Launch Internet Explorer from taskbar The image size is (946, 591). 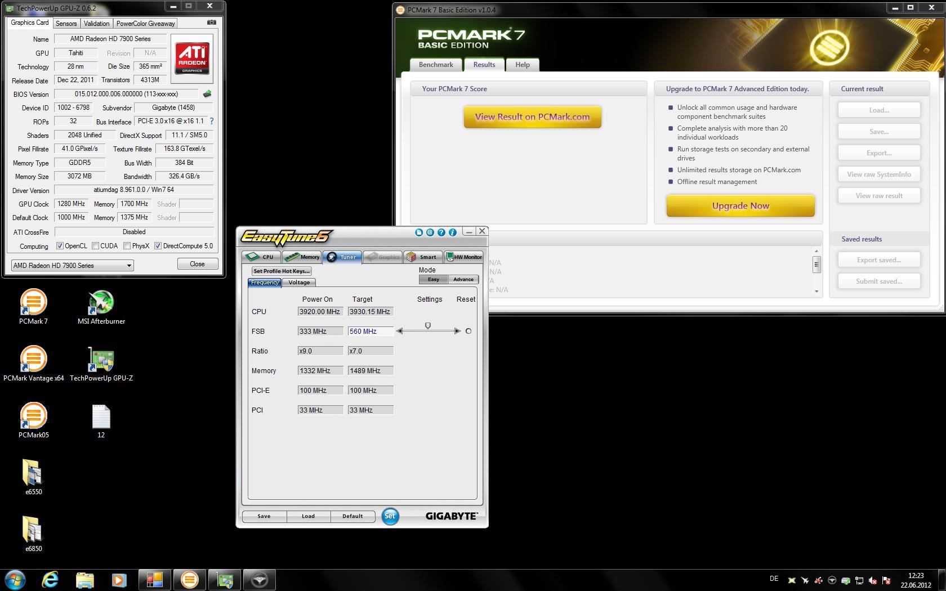coord(50,579)
